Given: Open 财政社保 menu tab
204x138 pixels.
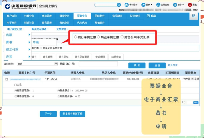Looking at the screenshot, I should coord(29,23).
